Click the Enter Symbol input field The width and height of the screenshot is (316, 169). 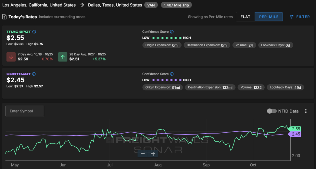click(25, 111)
